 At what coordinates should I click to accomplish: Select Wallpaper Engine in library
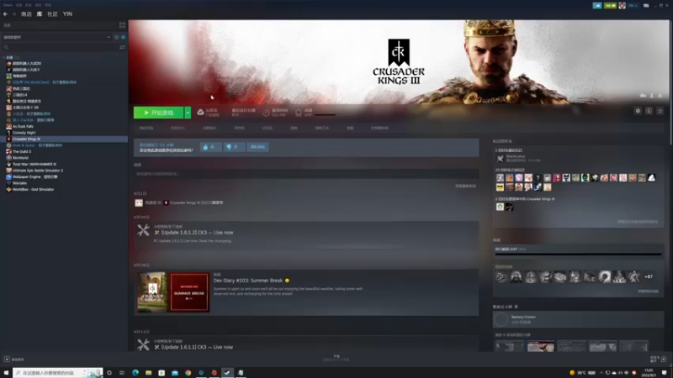click(x=34, y=176)
